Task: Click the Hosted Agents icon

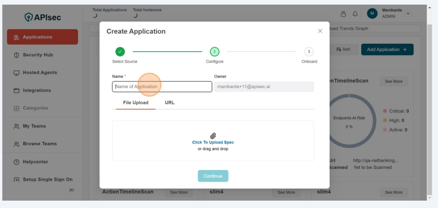Action: point(17,73)
